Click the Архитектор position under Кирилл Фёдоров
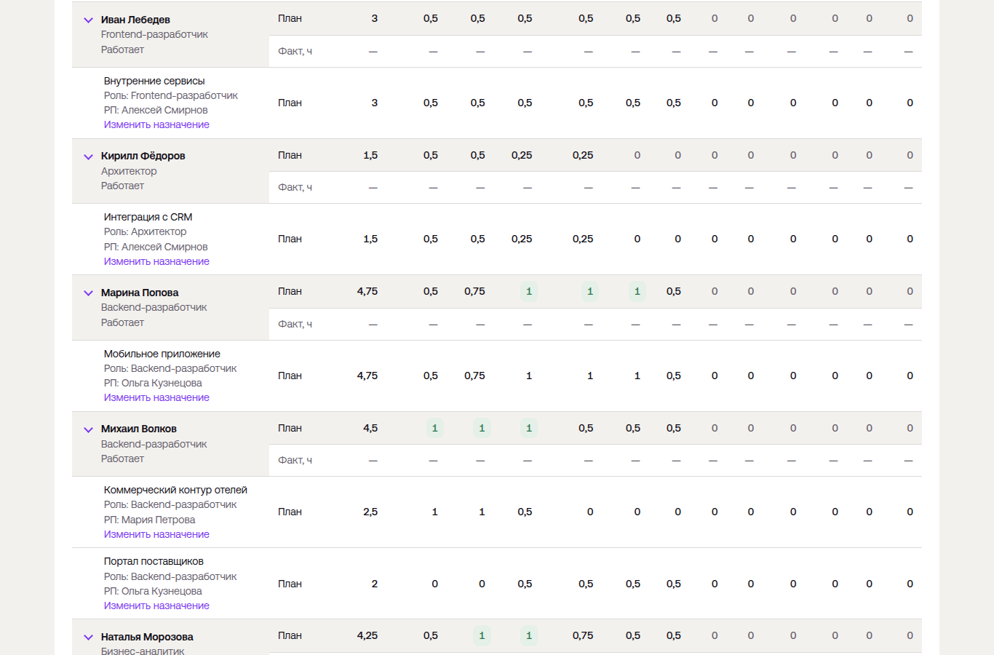 point(129,171)
